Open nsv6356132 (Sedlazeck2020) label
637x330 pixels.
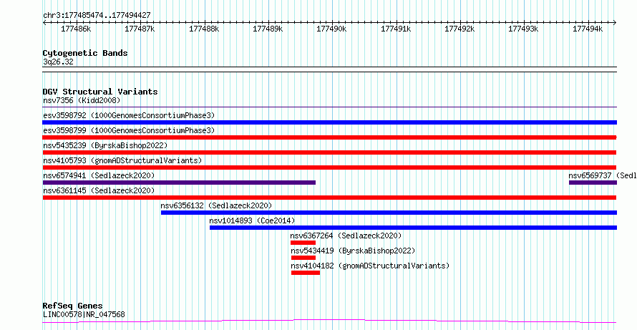click(216, 205)
